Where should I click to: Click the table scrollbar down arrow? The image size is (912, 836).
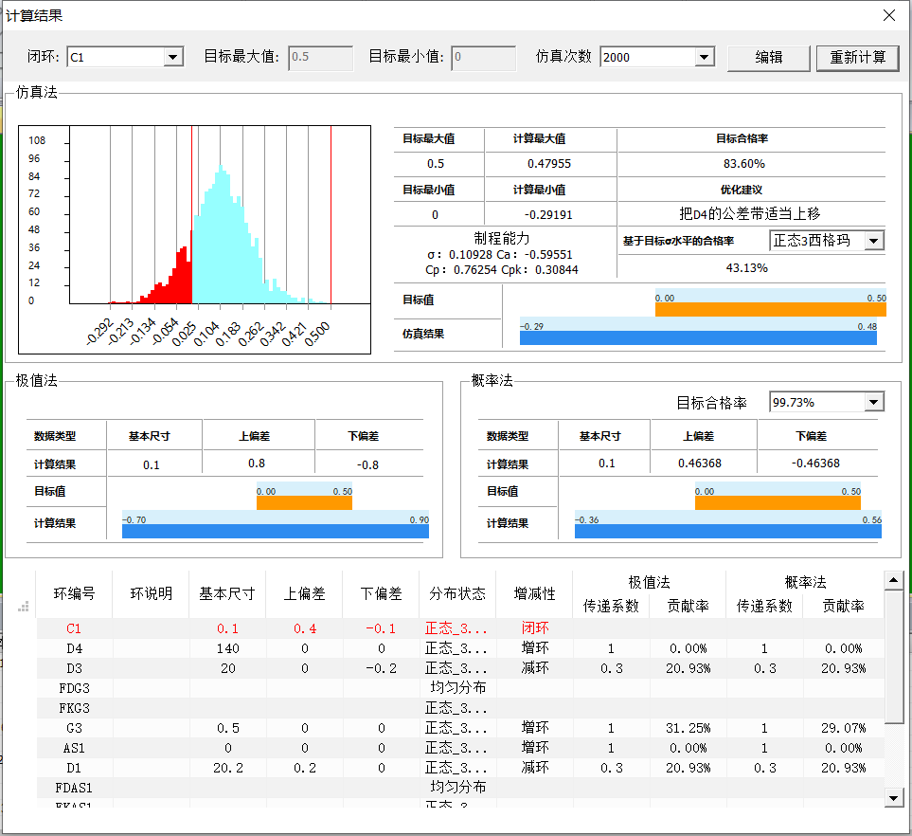tap(893, 798)
